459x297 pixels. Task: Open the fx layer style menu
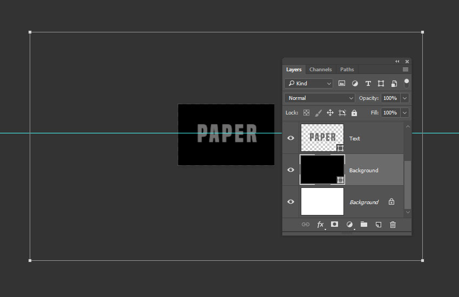(x=321, y=225)
